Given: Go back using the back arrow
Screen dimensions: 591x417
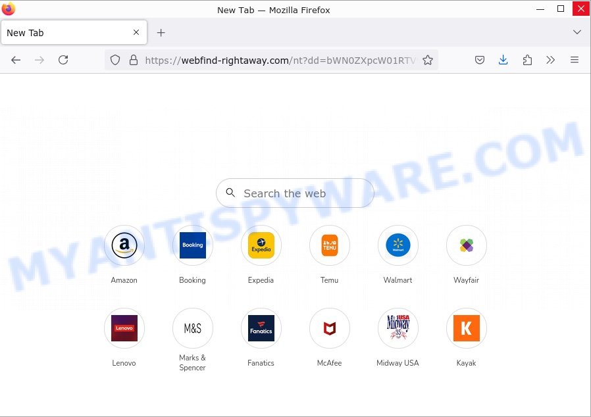Looking at the screenshot, I should point(16,60).
